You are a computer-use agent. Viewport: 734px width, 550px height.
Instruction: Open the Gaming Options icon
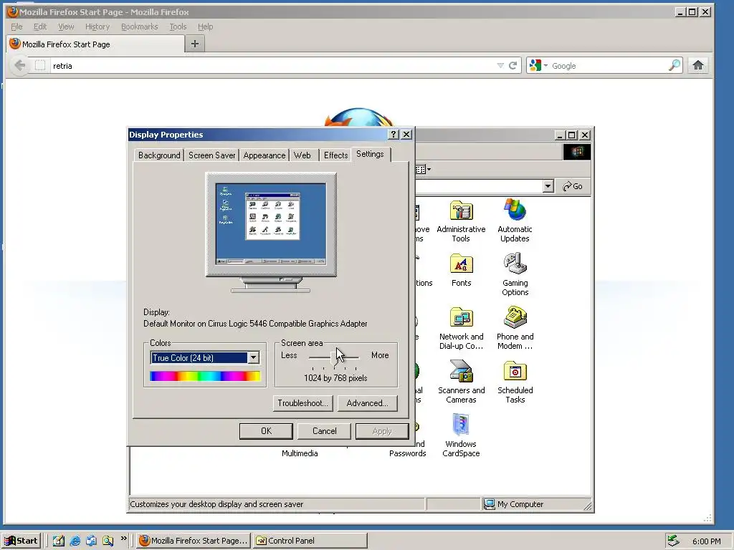[x=515, y=274]
